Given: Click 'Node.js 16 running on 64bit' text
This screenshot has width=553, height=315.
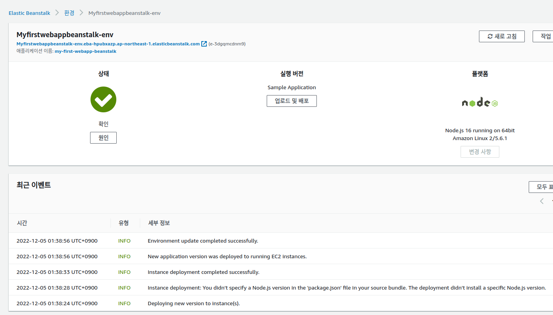Looking at the screenshot, I should (480, 130).
